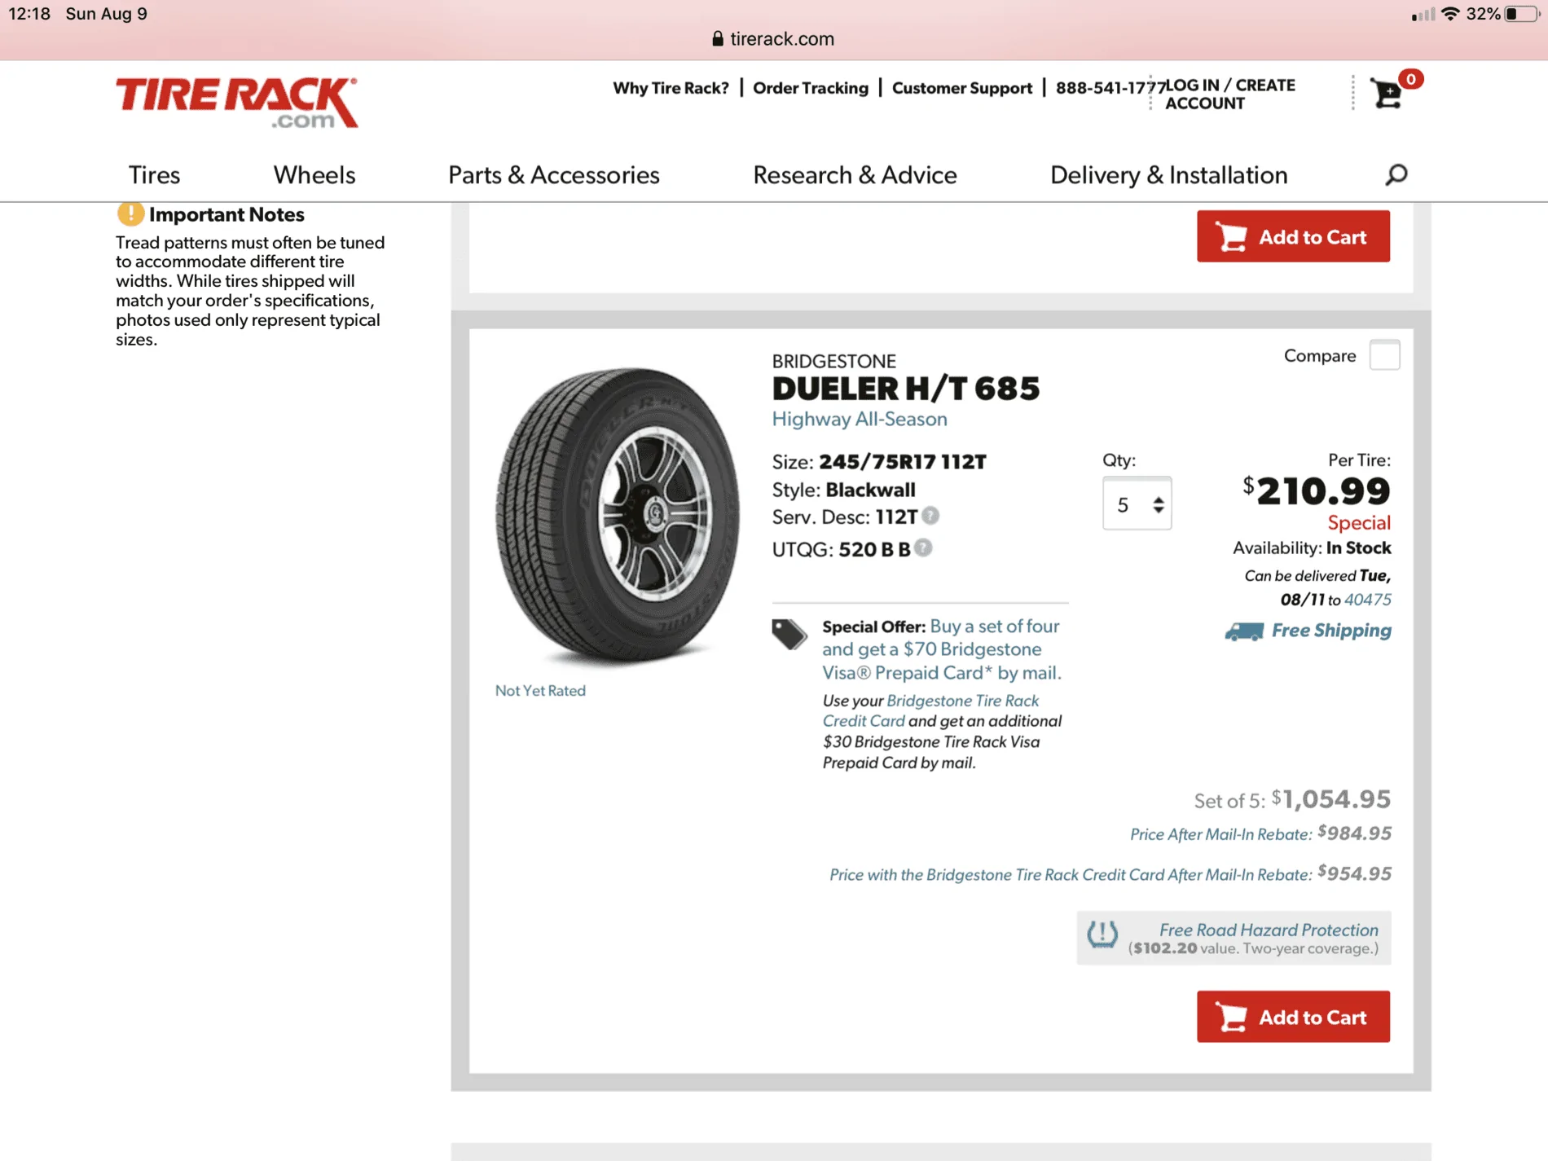This screenshot has height=1161, width=1548.
Task: Tap the lock icon in address bar
Action: (717, 38)
